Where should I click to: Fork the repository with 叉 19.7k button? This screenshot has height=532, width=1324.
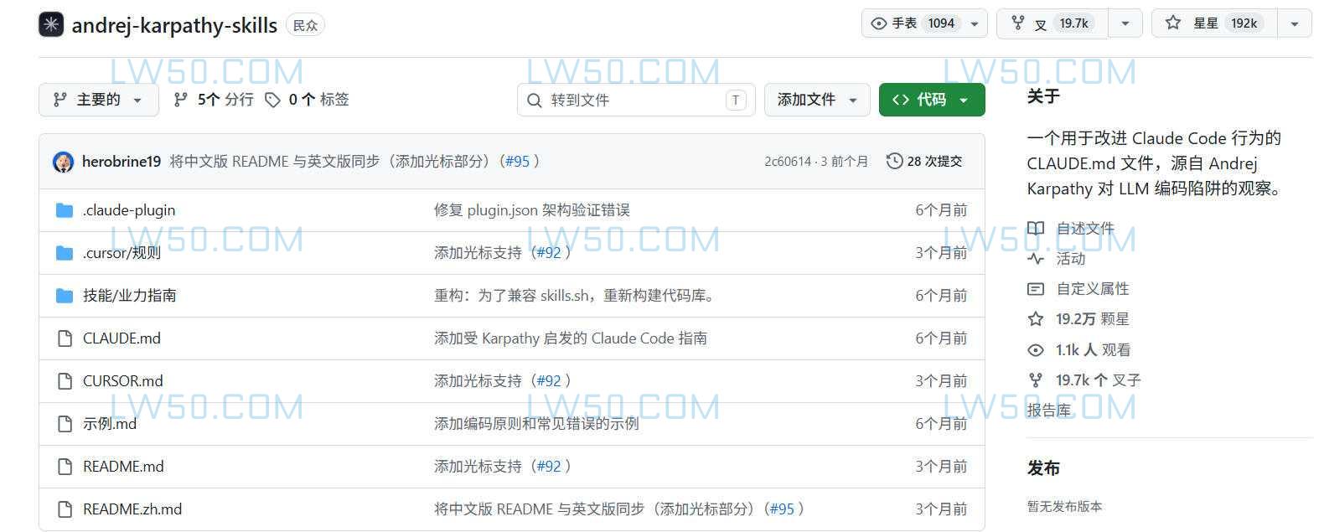pyautogui.click(x=1052, y=23)
